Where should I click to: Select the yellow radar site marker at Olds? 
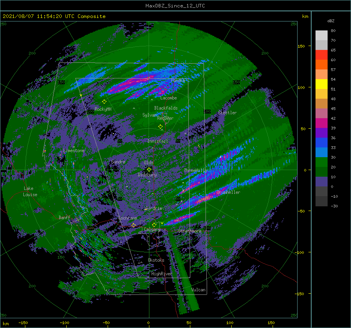coord(149,170)
